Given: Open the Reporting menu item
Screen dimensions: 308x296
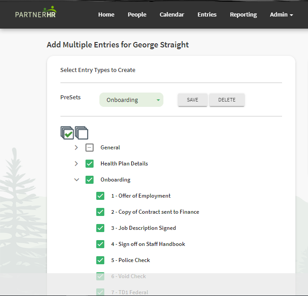Looking at the screenshot, I should pyautogui.click(x=243, y=14).
